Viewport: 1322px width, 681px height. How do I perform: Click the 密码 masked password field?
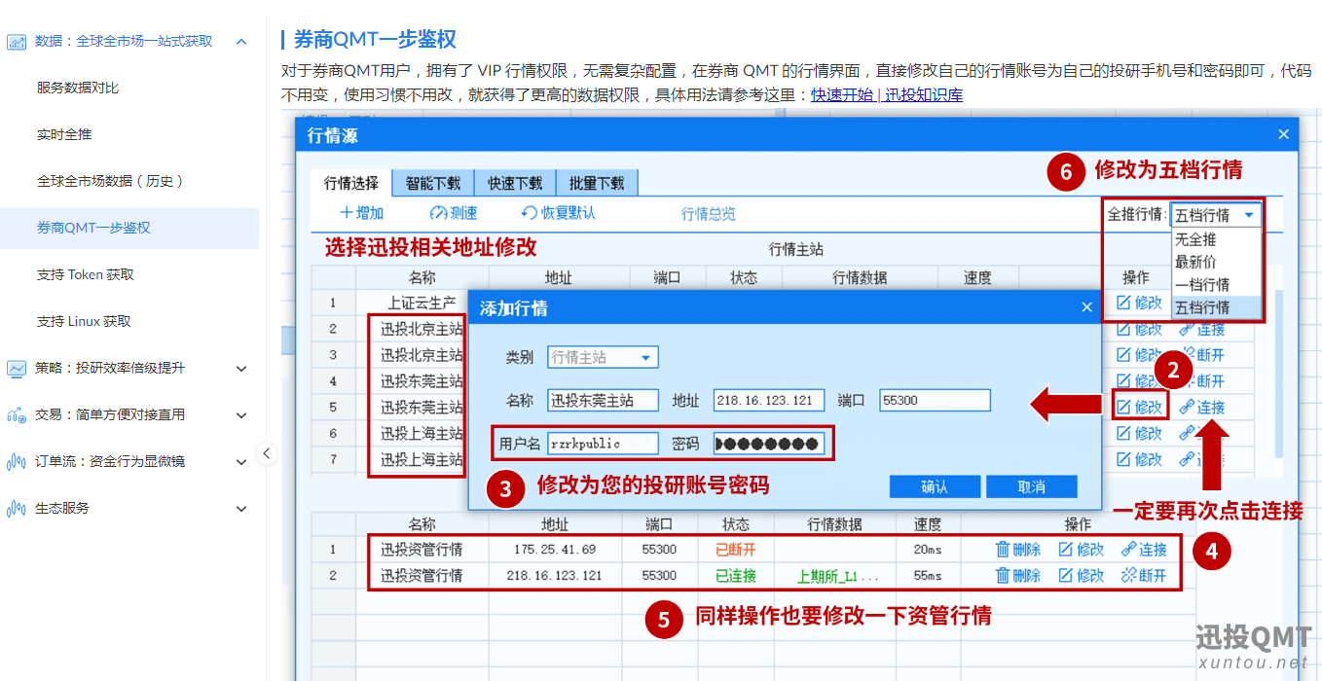click(x=768, y=444)
